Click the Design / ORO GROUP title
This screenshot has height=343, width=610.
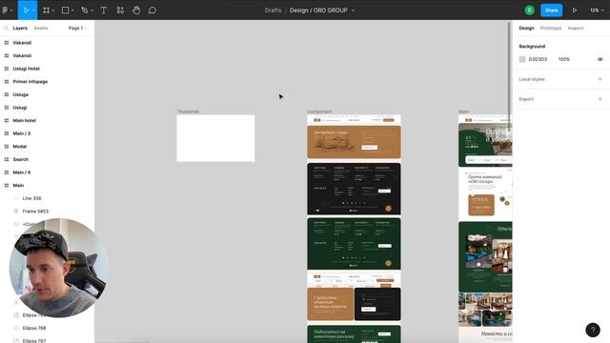click(x=318, y=10)
